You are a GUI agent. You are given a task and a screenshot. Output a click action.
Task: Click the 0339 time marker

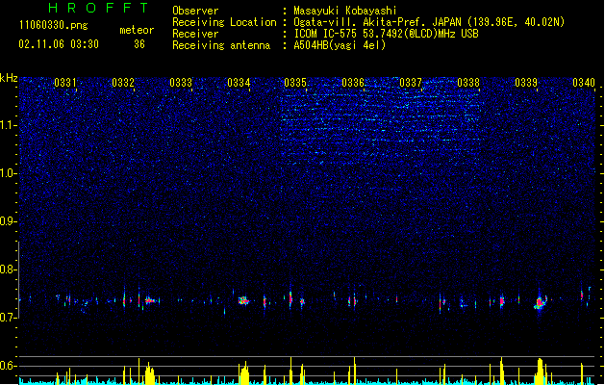pyautogui.click(x=526, y=83)
